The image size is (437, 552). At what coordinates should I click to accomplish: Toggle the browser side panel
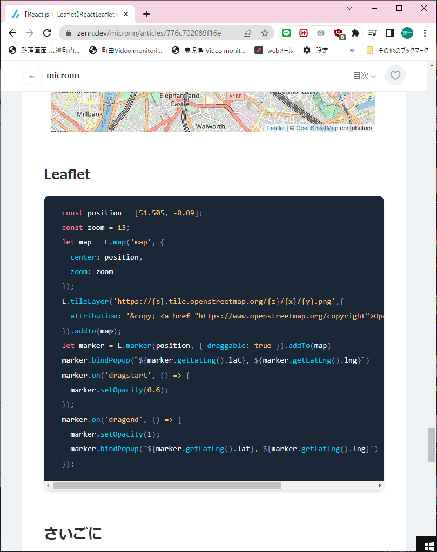389,33
